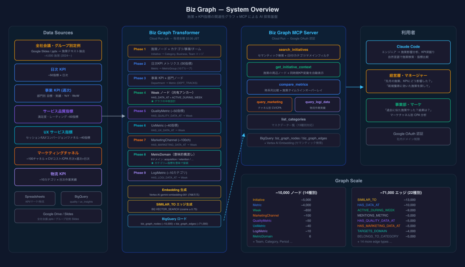The height and width of the screenshot is (267, 465).
Task: Click the Spreadsheets box
Action: pos(35,199)
